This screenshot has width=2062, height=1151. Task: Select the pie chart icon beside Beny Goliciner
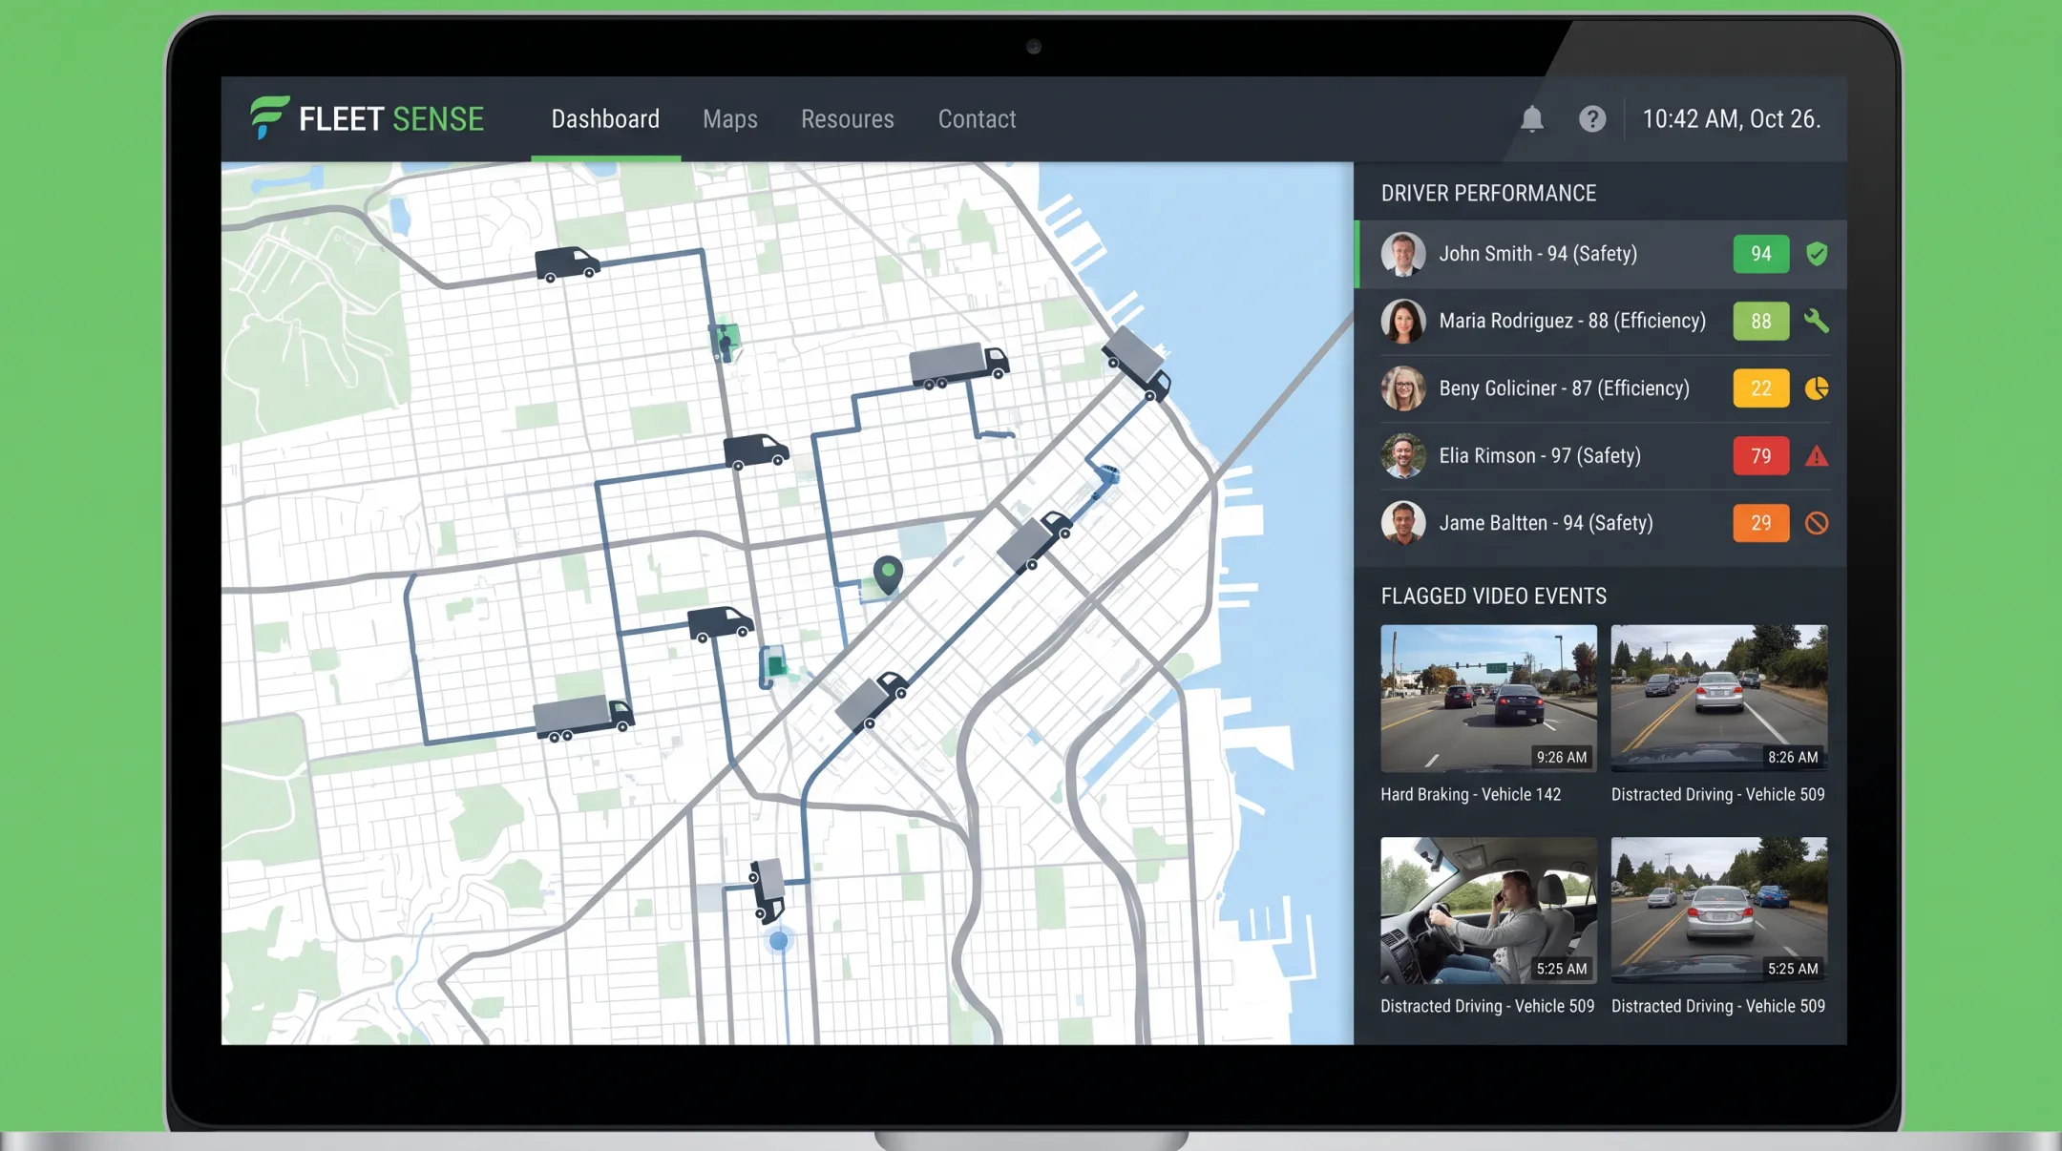(1817, 388)
